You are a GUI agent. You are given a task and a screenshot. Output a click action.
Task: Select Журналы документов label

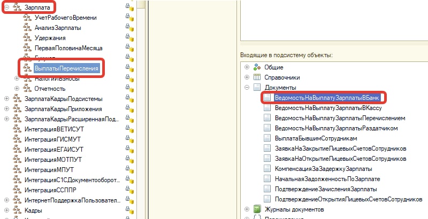[x=294, y=209]
